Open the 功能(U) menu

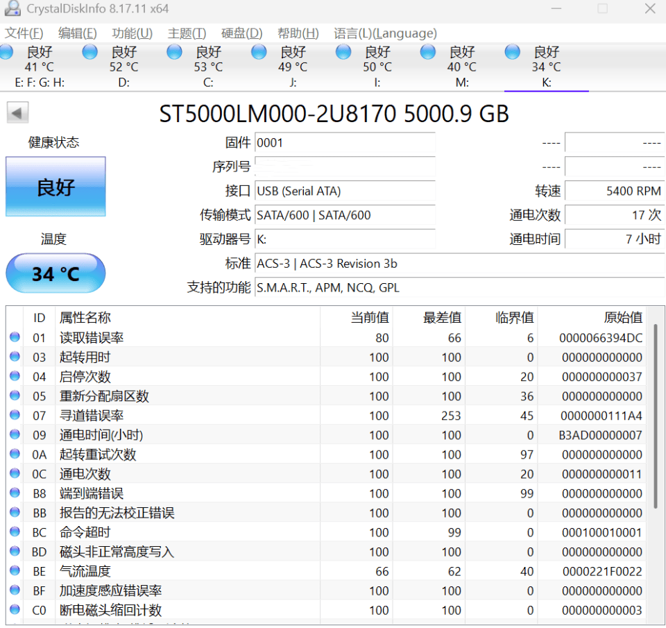[x=132, y=33]
